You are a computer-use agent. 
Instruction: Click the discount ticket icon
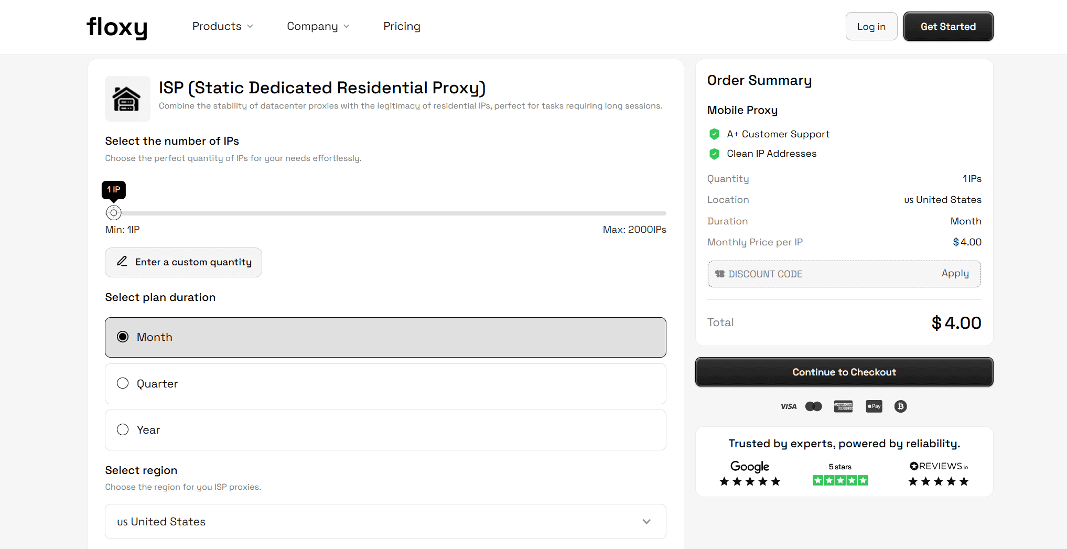click(x=720, y=274)
